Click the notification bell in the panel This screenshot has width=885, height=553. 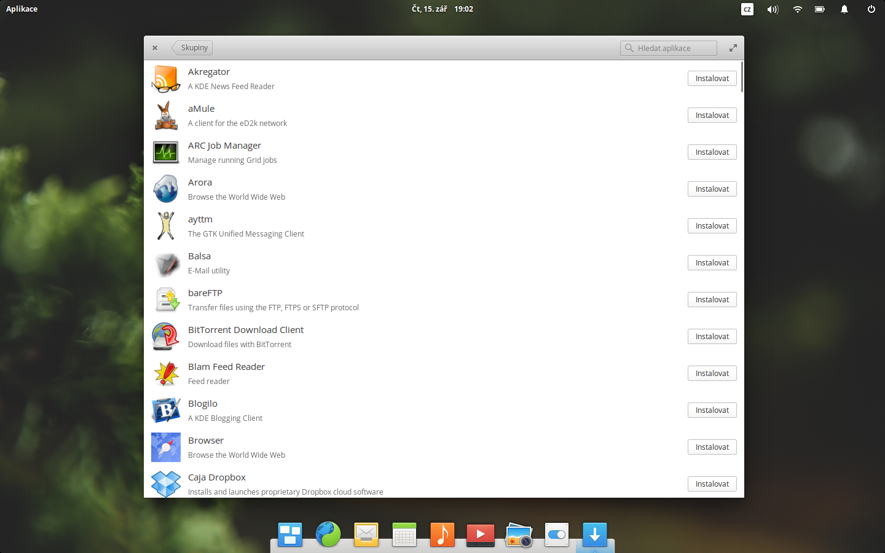pyautogui.click(x=844, y=9)
